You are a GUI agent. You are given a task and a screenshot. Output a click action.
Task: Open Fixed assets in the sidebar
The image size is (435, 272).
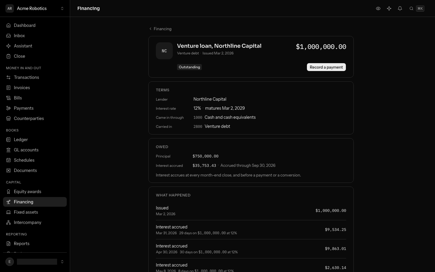pos(35,212)
